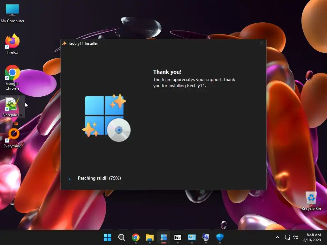327x245 pixels.
Task: Open Chrome from the taskbar
Action: point(136,237)
